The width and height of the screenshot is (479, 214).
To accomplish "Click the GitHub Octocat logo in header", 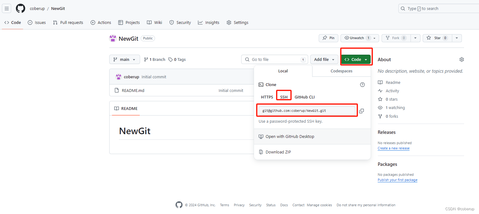I will tap(21, 8).
